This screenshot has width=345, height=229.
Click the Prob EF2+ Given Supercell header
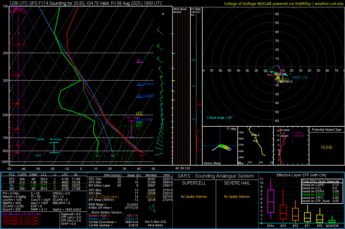tap(320, 181)
